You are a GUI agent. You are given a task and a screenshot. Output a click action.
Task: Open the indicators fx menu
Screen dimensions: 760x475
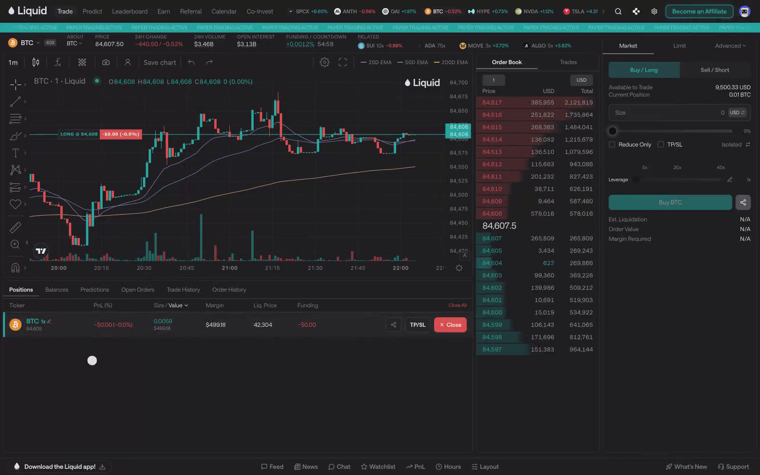pos(58,62)
